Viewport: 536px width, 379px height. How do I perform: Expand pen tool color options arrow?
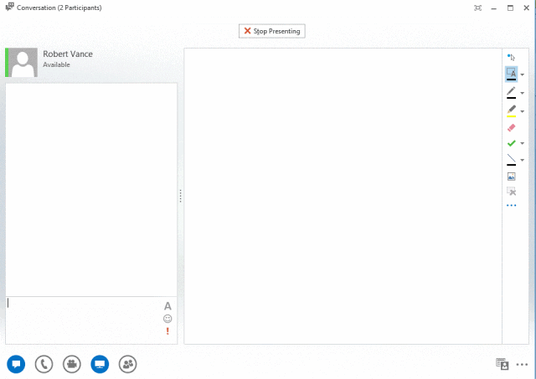pos(522,93)
